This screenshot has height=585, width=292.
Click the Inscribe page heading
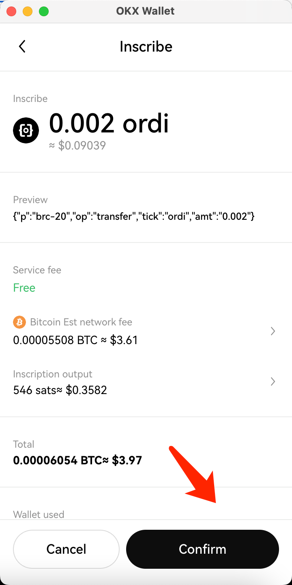pos(146,47)
